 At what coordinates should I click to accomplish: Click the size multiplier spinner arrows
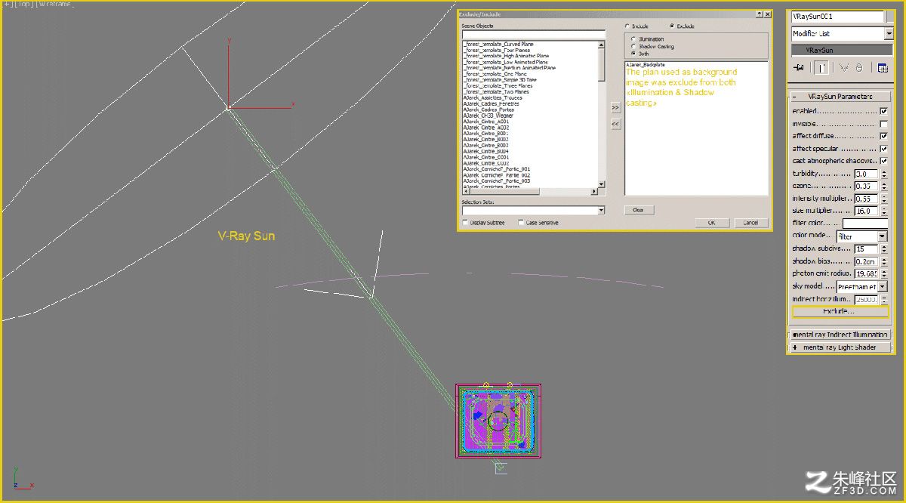883,211
